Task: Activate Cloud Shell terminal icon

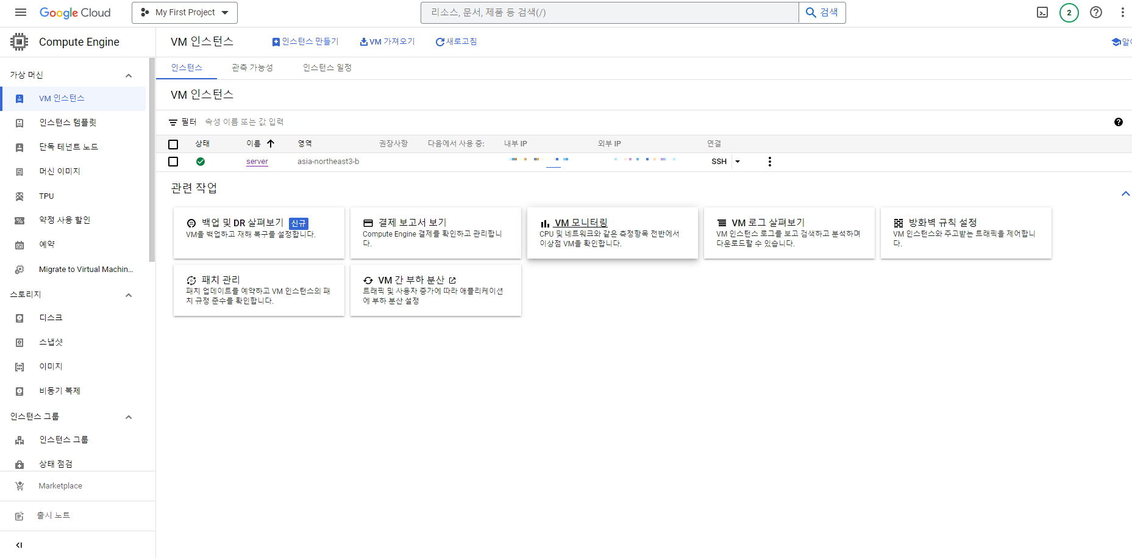Action: (1042, 12)
